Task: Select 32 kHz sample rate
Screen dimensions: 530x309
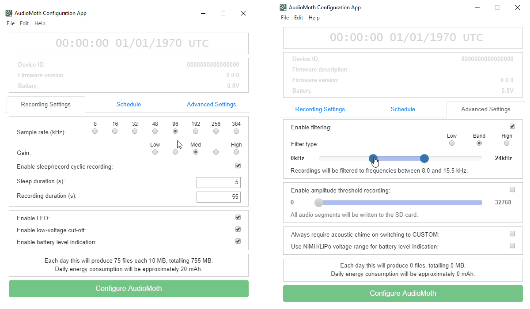Action: (x=135, y=131)
